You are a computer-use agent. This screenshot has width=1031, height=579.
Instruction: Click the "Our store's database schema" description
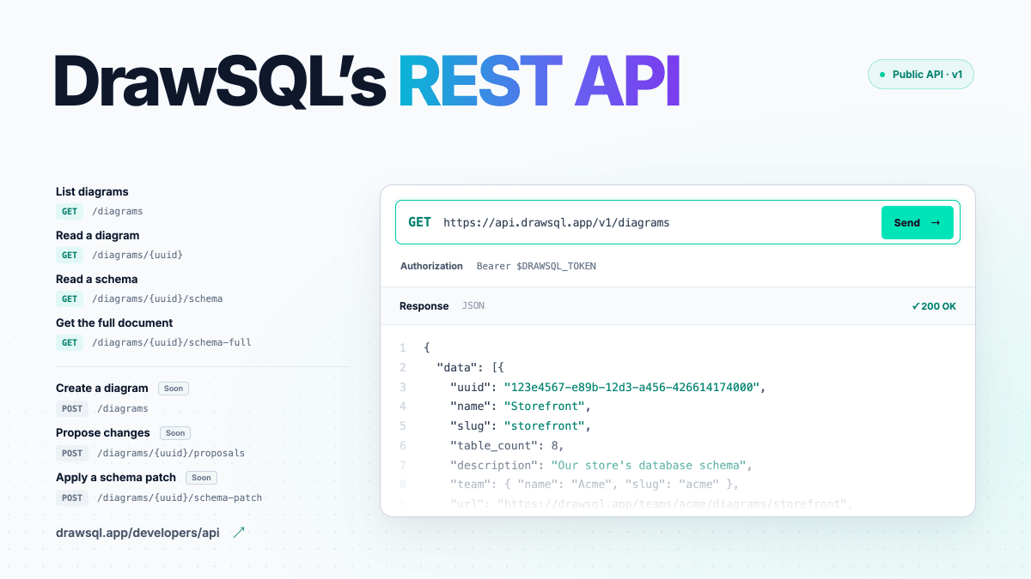[x=648, y=465]
